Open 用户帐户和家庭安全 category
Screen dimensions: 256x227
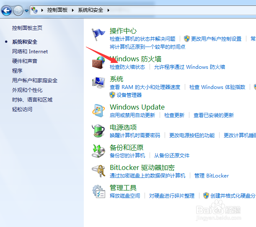pyautogui.click(x=35, y=81)
